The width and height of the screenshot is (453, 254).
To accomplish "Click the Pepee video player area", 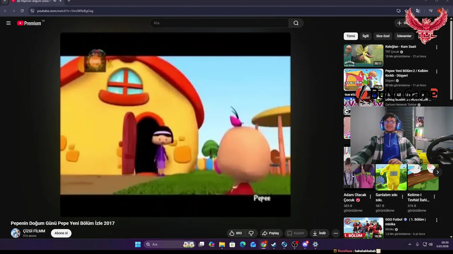I will click(175, 125).
